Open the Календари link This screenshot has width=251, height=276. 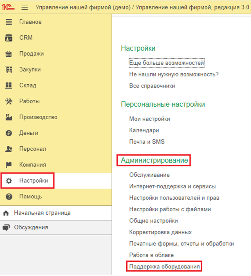point(144,130)
